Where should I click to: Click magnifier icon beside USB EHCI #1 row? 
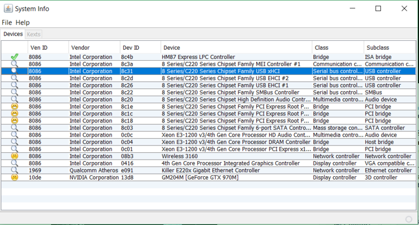pyautogui.click(x=15, y=85)
